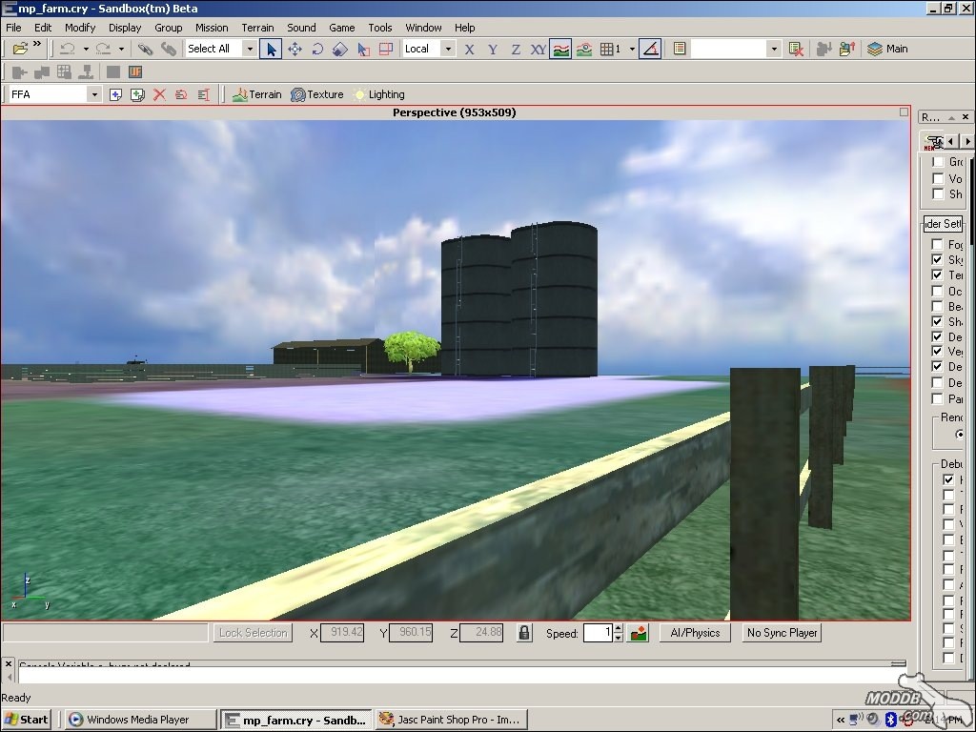
Task: Toggle the Terrain render setting checkbox
Action: (937, 274)
